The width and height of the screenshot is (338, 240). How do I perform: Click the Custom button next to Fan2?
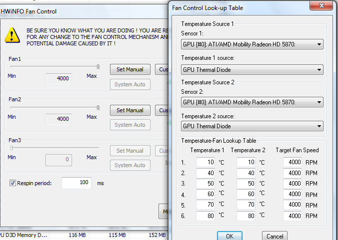(161, 110)
